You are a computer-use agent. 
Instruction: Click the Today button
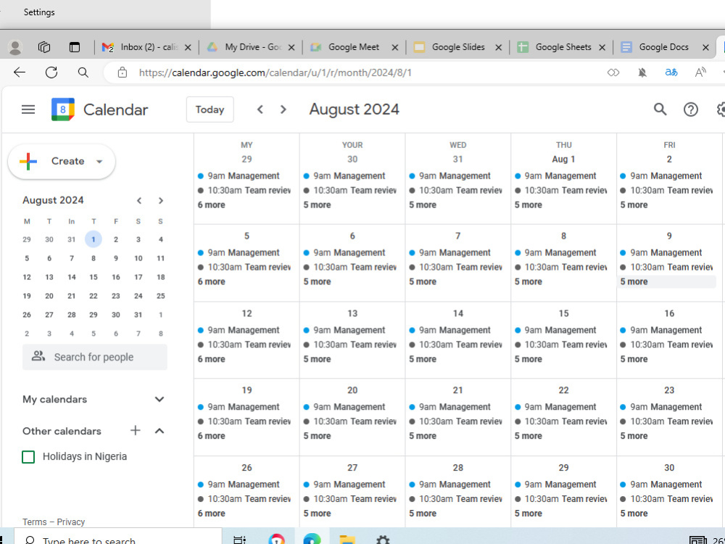(210, 110)
